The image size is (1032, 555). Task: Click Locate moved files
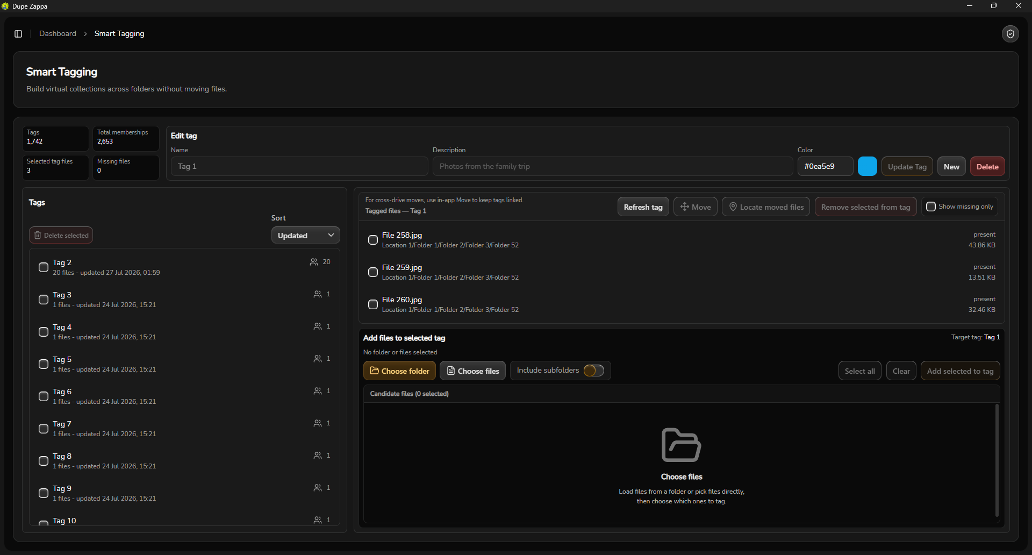[x=766, y=207]
